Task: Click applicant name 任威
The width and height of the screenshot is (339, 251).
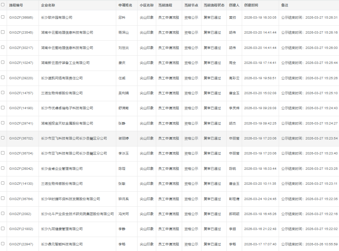Action: tap(122, 78)
